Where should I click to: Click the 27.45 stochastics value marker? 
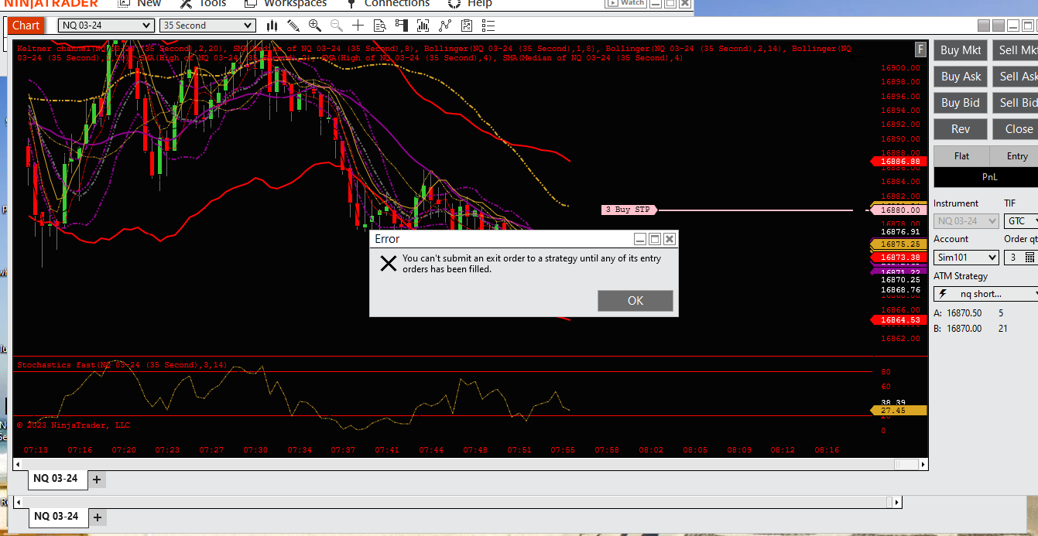click(898, 411)
